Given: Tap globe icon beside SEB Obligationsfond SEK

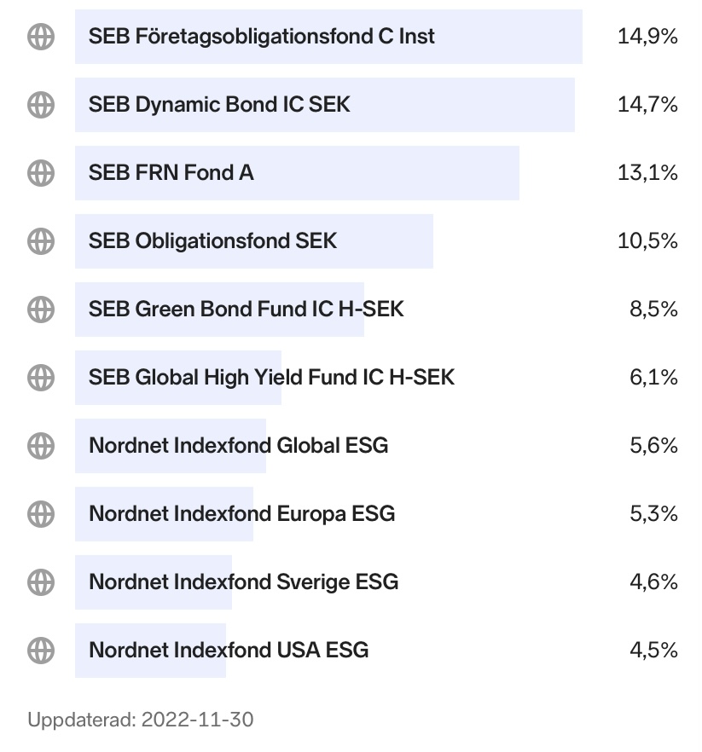Looking at the screenshot, I should pos(41,241).
